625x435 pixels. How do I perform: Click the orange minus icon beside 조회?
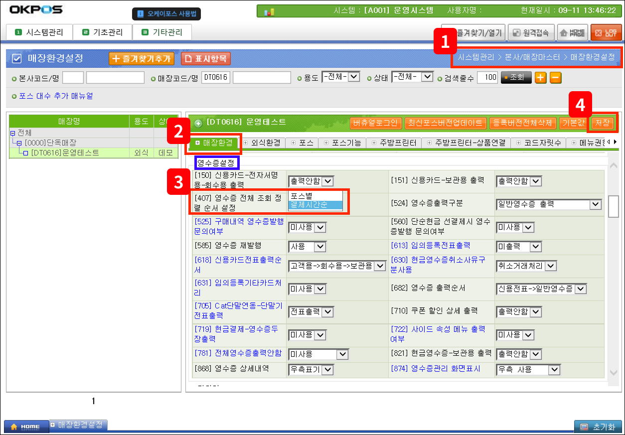555,78
